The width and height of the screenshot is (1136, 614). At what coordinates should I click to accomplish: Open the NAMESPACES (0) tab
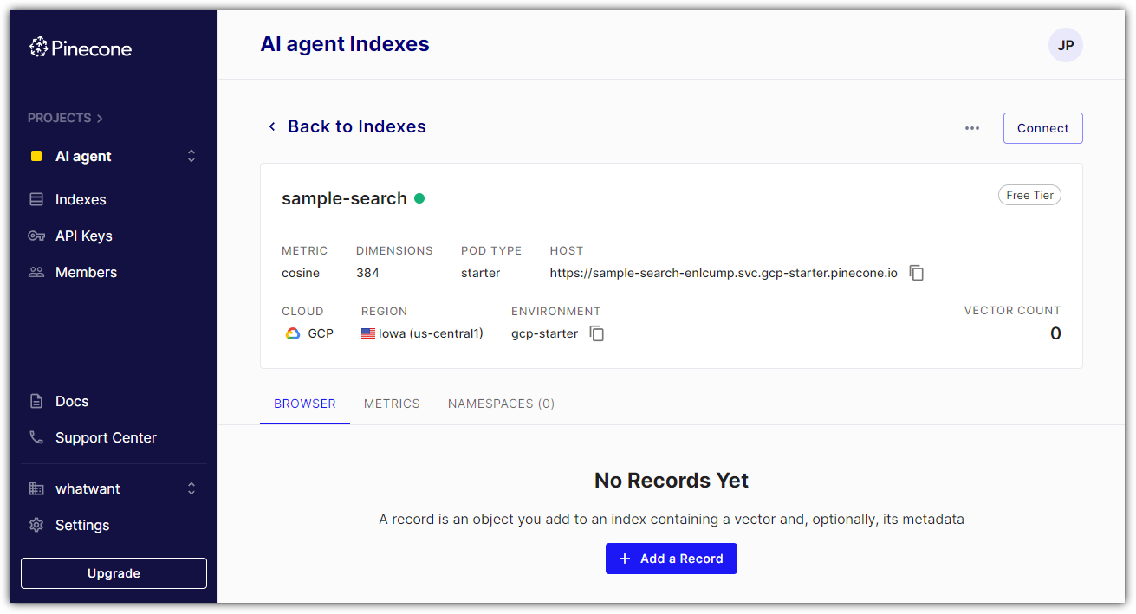coord(501,404)
